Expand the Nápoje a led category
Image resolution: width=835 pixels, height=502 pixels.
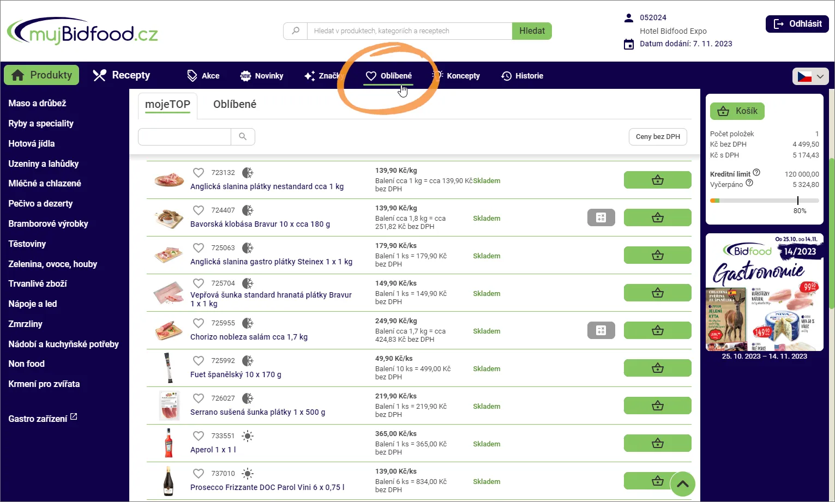[x=33, y=304]
